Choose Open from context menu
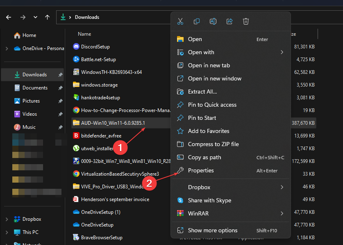Screen dimensions: 343x245 (x=231, y=39)
